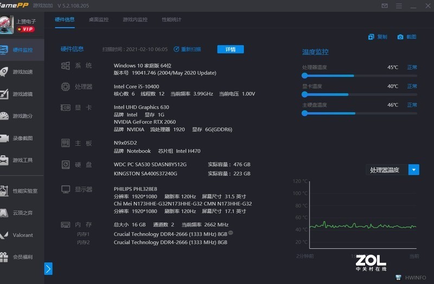Image resolution: width=434 pixels, height=284 pixels.
Task: Click 正常 status next to 45℃
Action: 412,67
